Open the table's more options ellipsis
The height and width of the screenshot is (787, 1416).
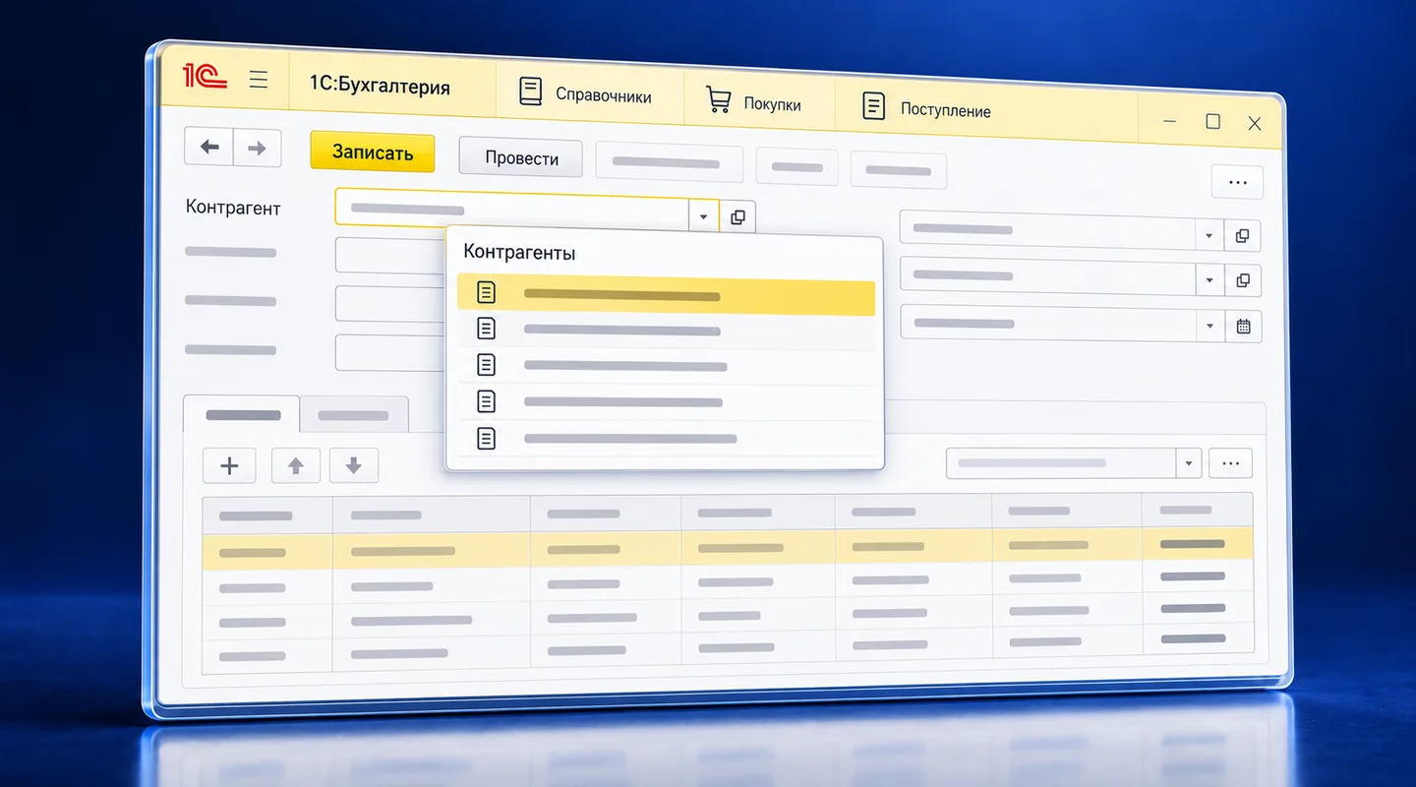point(1230,463)
